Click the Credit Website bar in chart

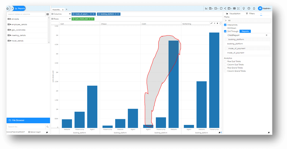(x=174, y=84)
